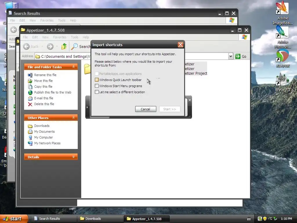Open Adobe ImageReady desktop shortcut
Image resolution: width=297 pixels, height=223 pixels.
pos(282,12)
